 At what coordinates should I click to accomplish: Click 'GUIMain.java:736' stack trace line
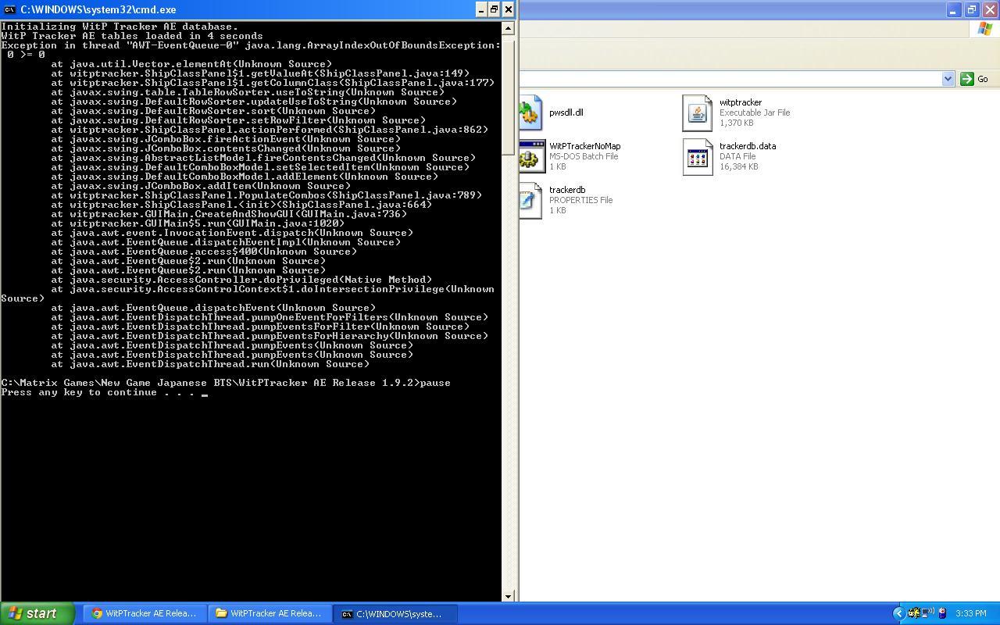229,214
